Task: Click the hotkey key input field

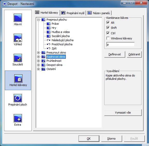Action: pyautogui.click(x=120, y=45)
